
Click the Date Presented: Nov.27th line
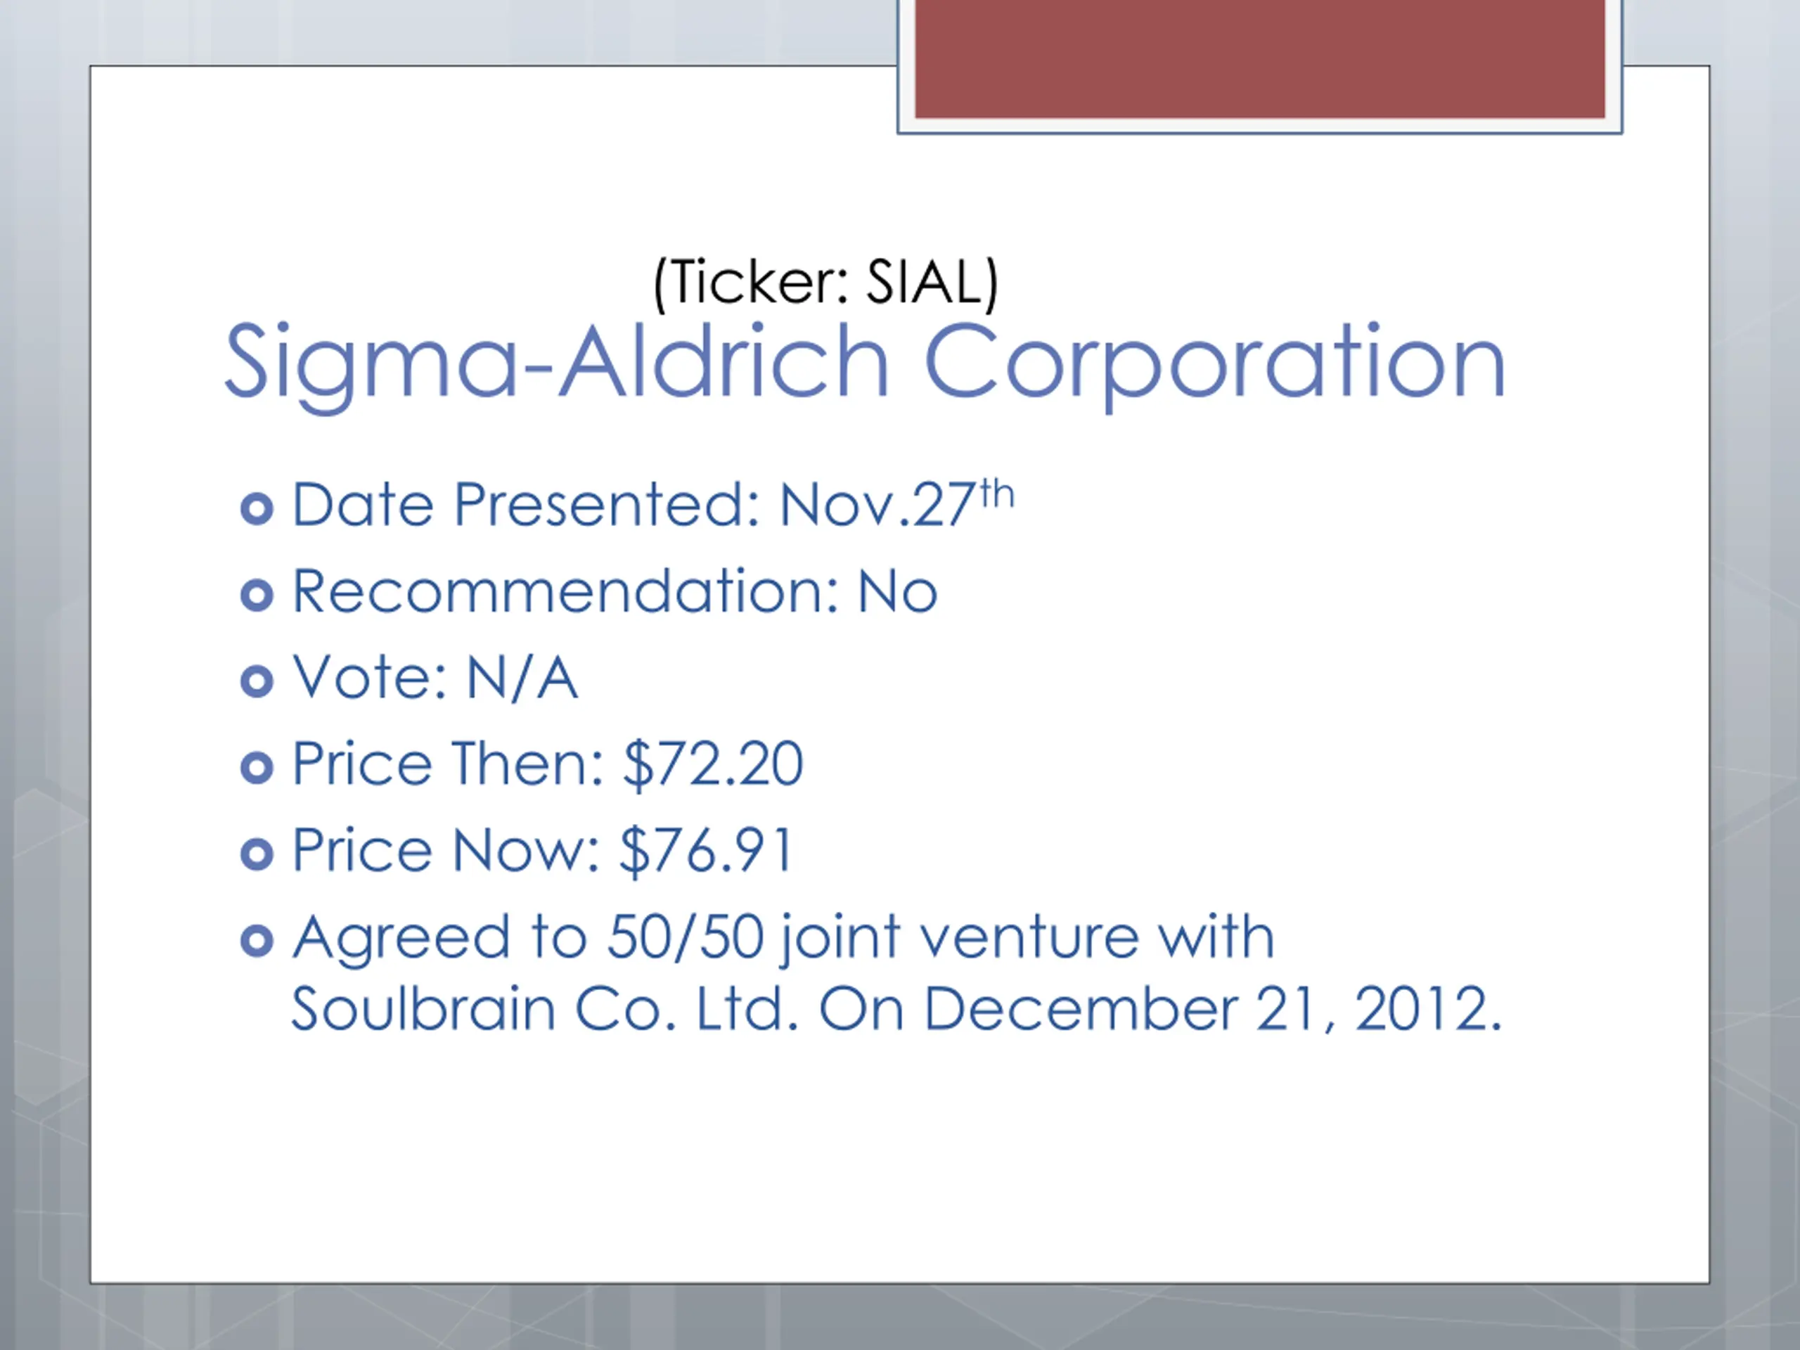(653, 503)
